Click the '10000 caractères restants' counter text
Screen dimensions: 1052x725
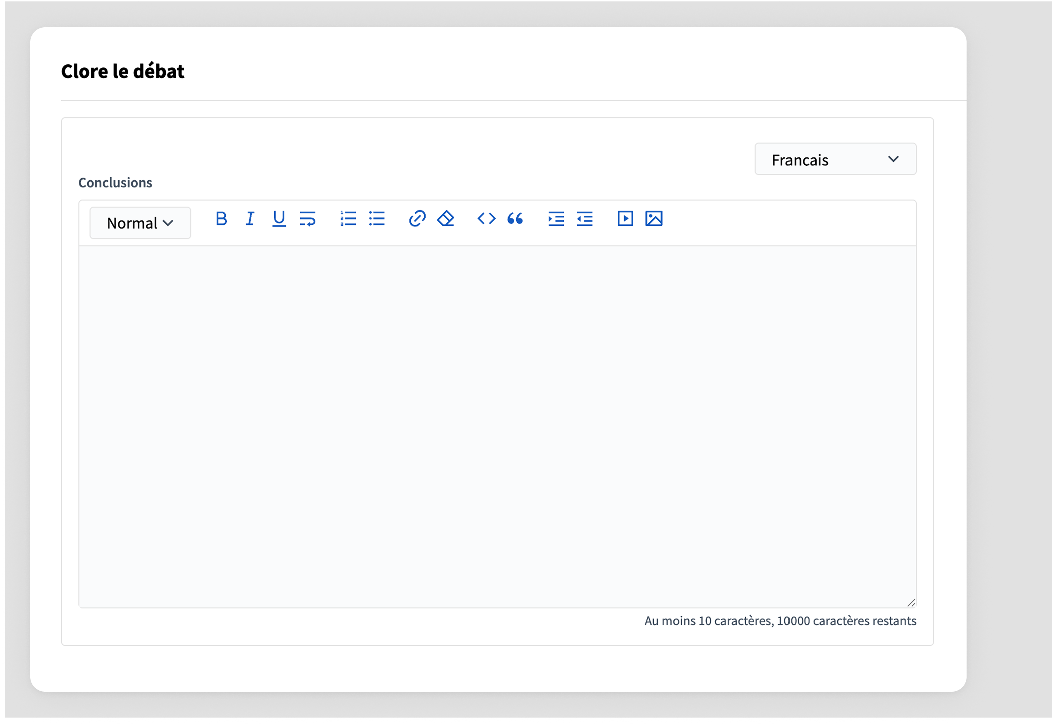click(x=847, y=621)
